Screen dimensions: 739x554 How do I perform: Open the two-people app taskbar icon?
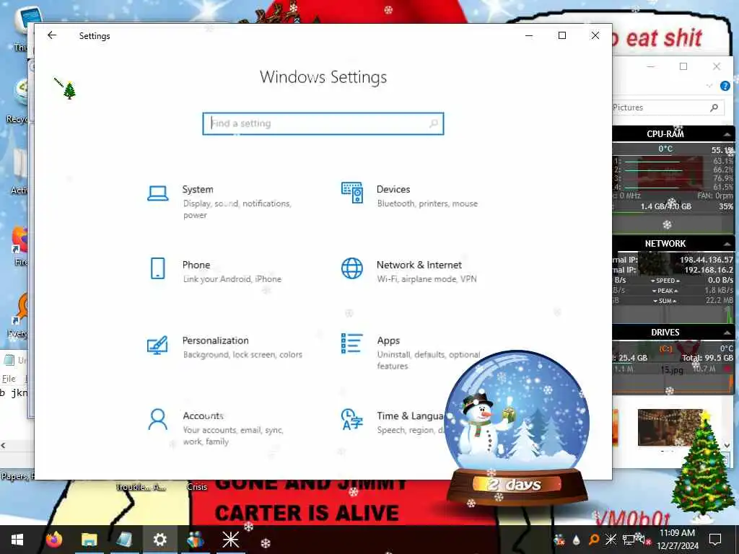[x=195, y=540]
